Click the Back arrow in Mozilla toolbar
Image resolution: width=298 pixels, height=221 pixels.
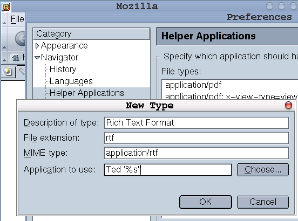coord(20,39)
